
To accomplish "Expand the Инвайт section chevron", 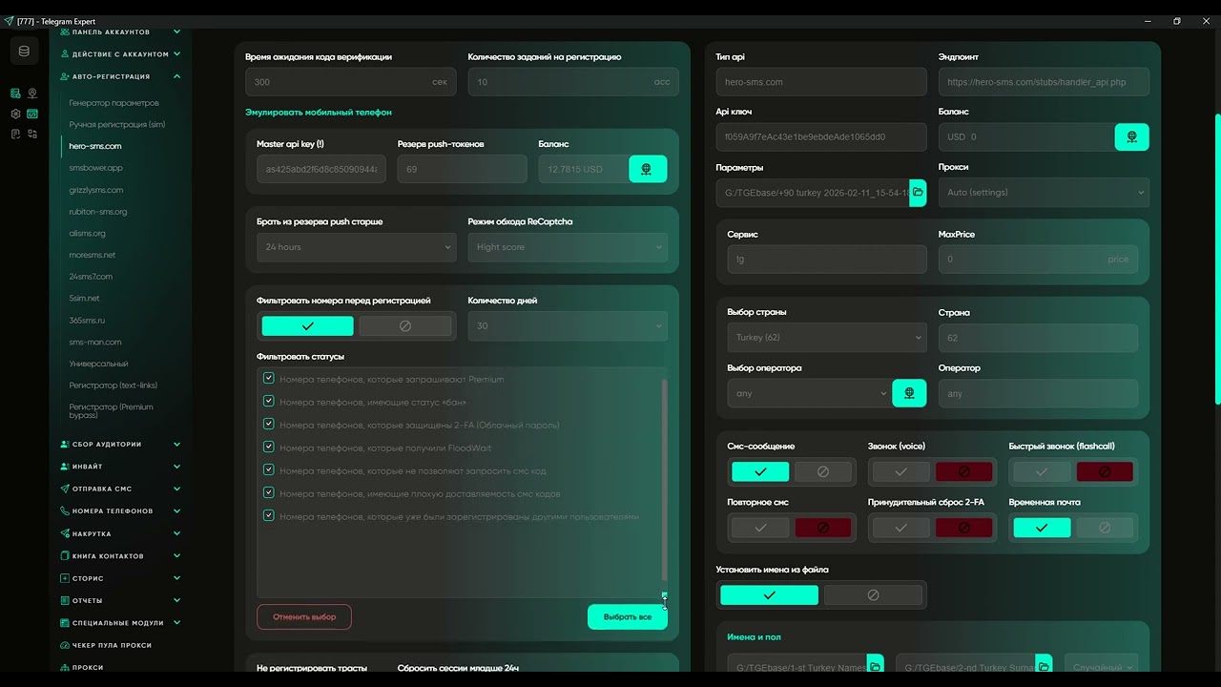I will click(x=176, y=467).
